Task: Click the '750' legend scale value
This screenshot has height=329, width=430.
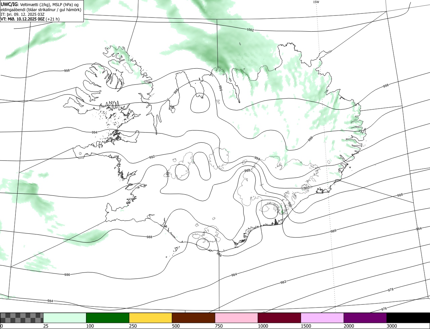Action: (219, 326)
